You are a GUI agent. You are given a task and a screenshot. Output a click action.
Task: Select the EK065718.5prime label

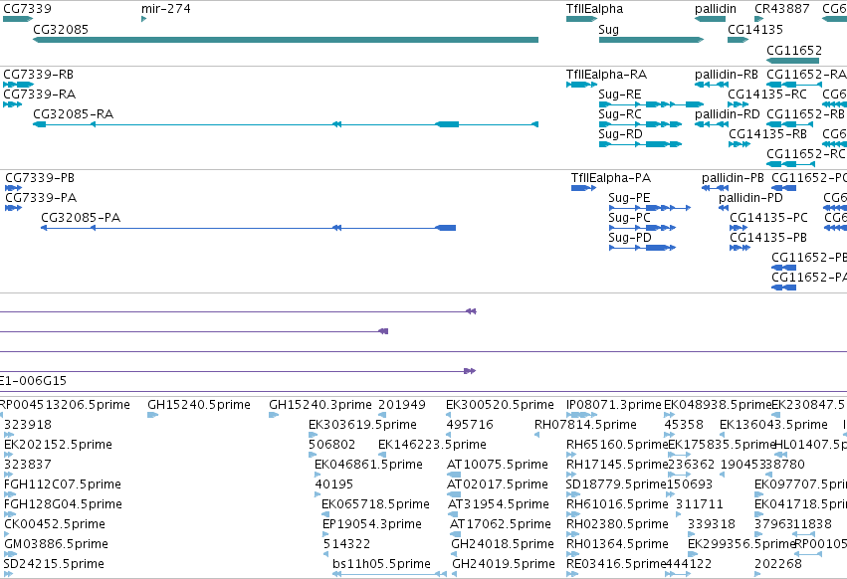(x=375, y=504)
